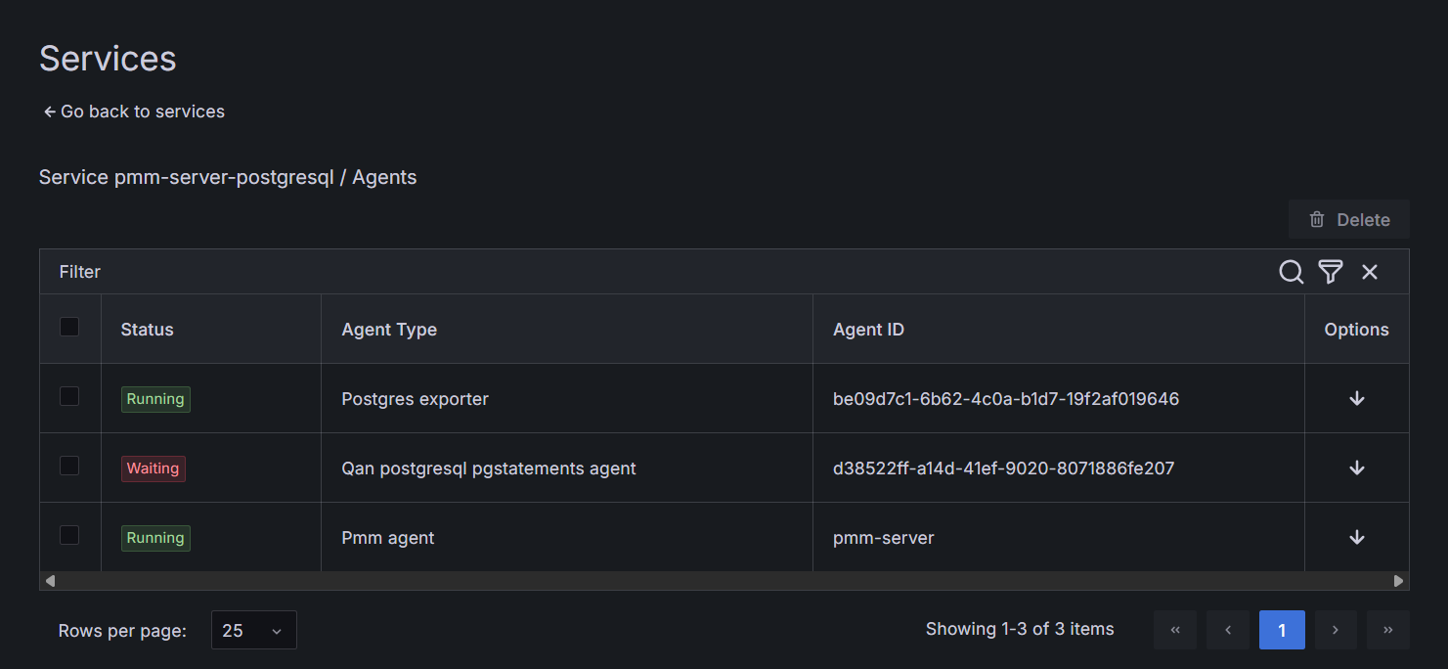This screenshot has width=1448, height=669.
Task: Click the horizontal scrollbar left arrow
Action: click(50, 581)
